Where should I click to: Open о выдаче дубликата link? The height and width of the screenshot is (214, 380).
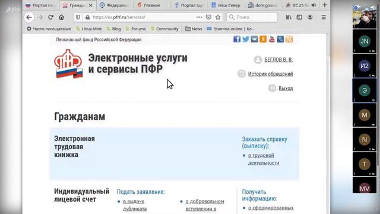tap(135, 205)
